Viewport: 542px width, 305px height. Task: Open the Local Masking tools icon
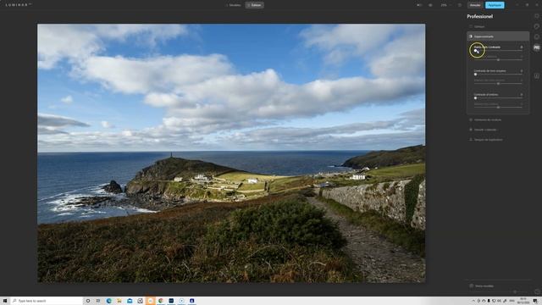[536, 75]
